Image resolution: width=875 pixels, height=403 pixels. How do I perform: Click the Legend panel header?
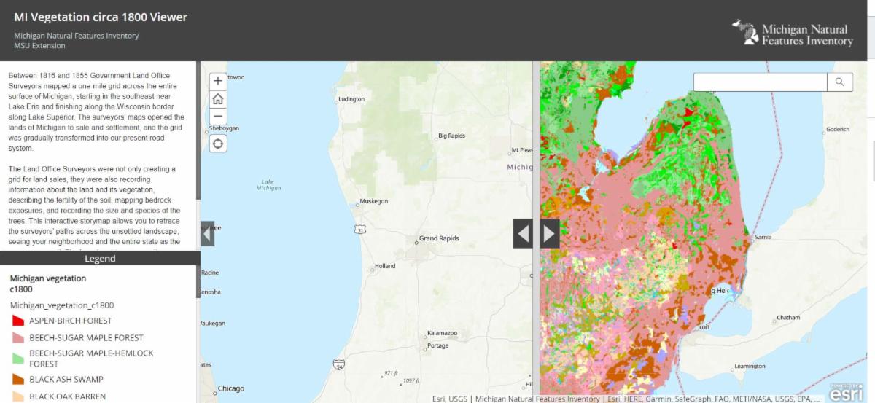(100, 258)
